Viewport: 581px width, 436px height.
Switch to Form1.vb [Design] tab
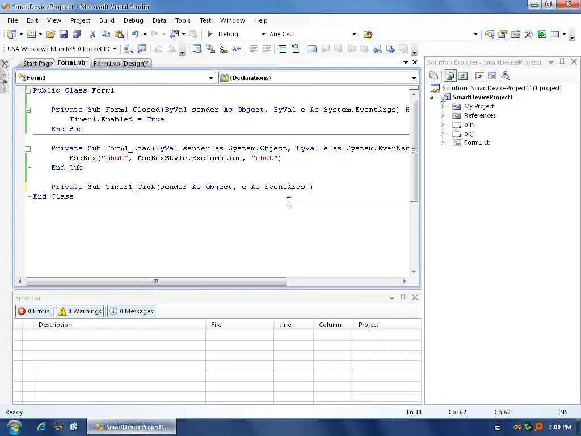(121, 64)
